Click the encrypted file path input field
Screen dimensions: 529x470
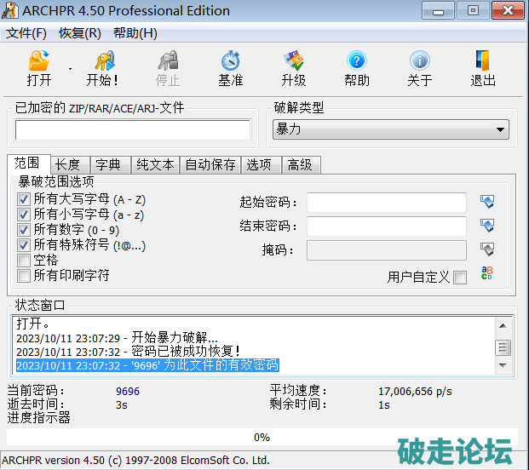pos(133,129)
